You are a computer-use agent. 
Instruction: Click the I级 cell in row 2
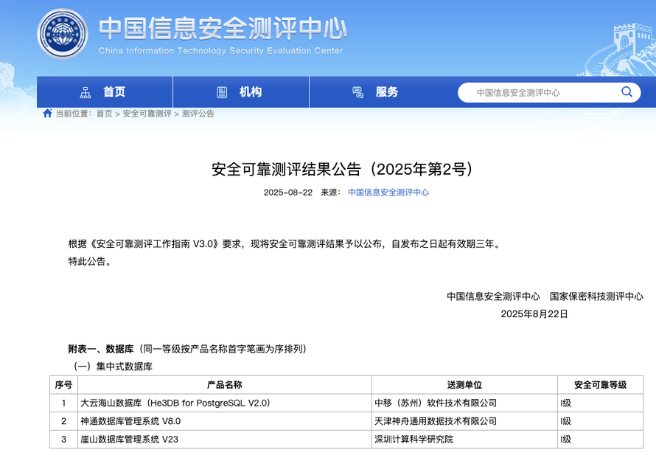pos(601,421)
